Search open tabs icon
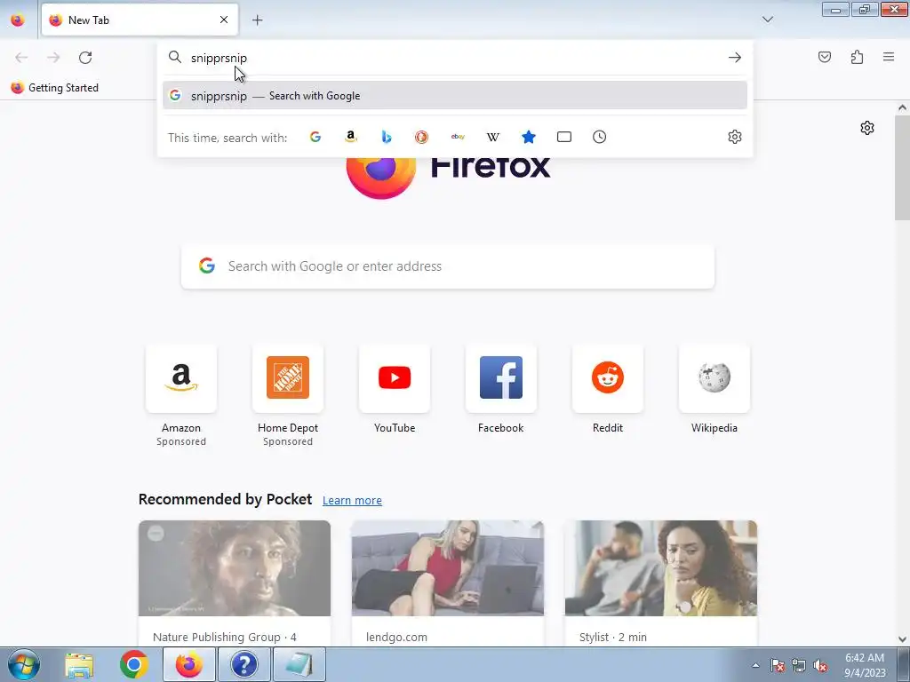 coord(564,137)
